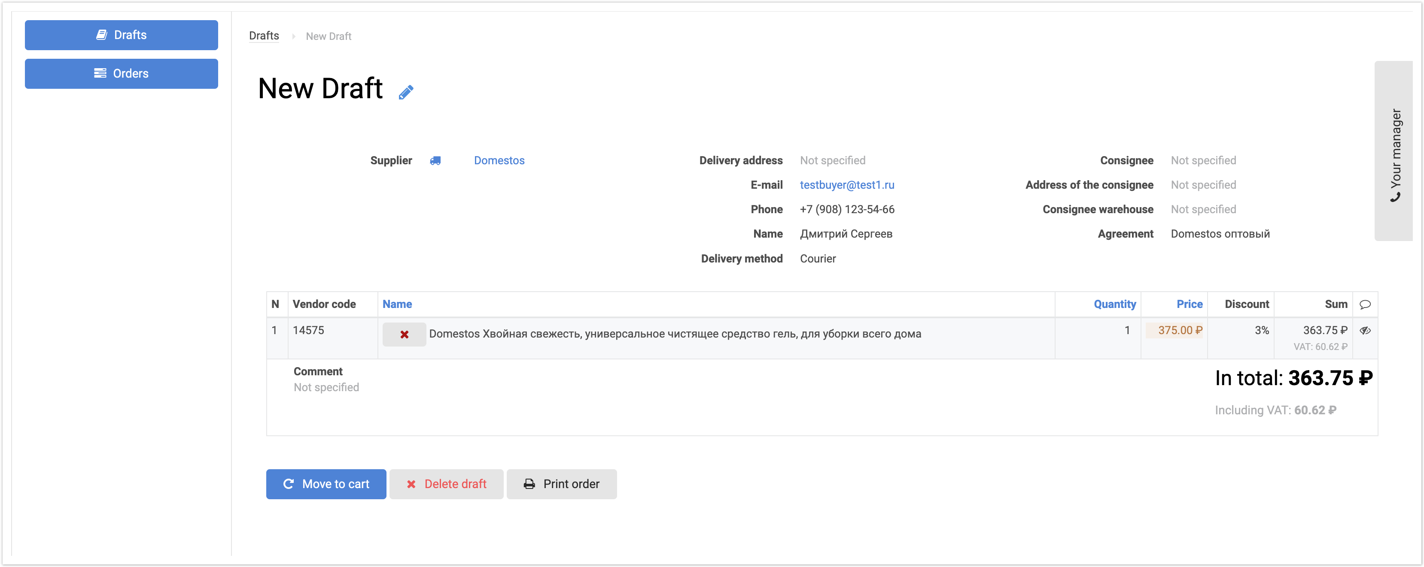Click the Delete draft button
The image size is (1424, 567).
tap(446, 484)
